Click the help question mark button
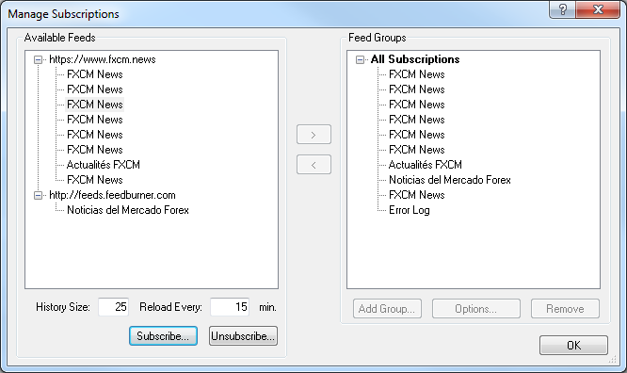Image resolution: width=627 pixels, height=373 pixels. (563, 9)
